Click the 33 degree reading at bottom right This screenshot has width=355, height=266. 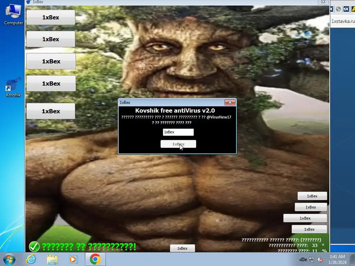[x=314, y=245]
